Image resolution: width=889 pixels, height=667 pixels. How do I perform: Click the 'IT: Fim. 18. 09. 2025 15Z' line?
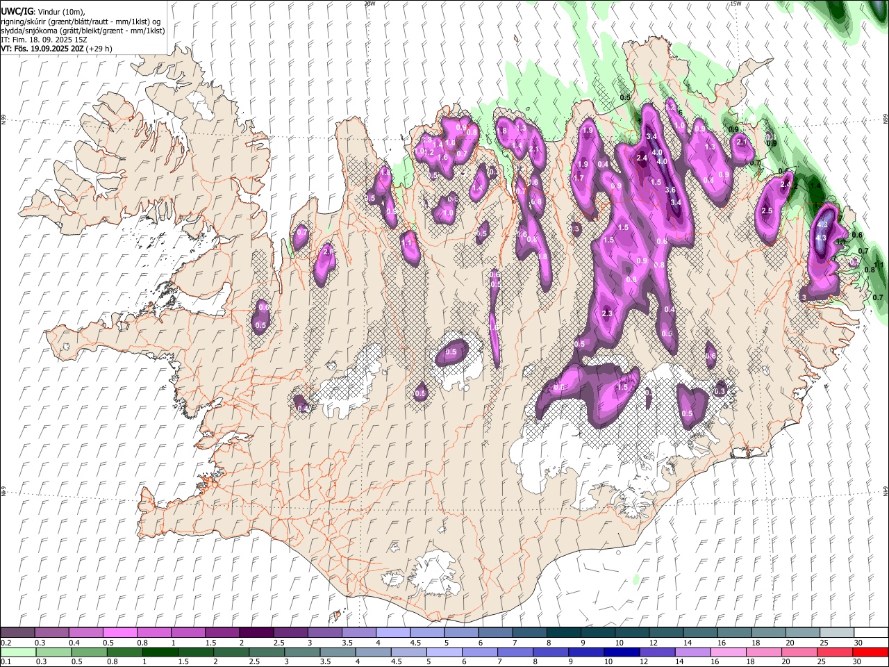point(44,40)
